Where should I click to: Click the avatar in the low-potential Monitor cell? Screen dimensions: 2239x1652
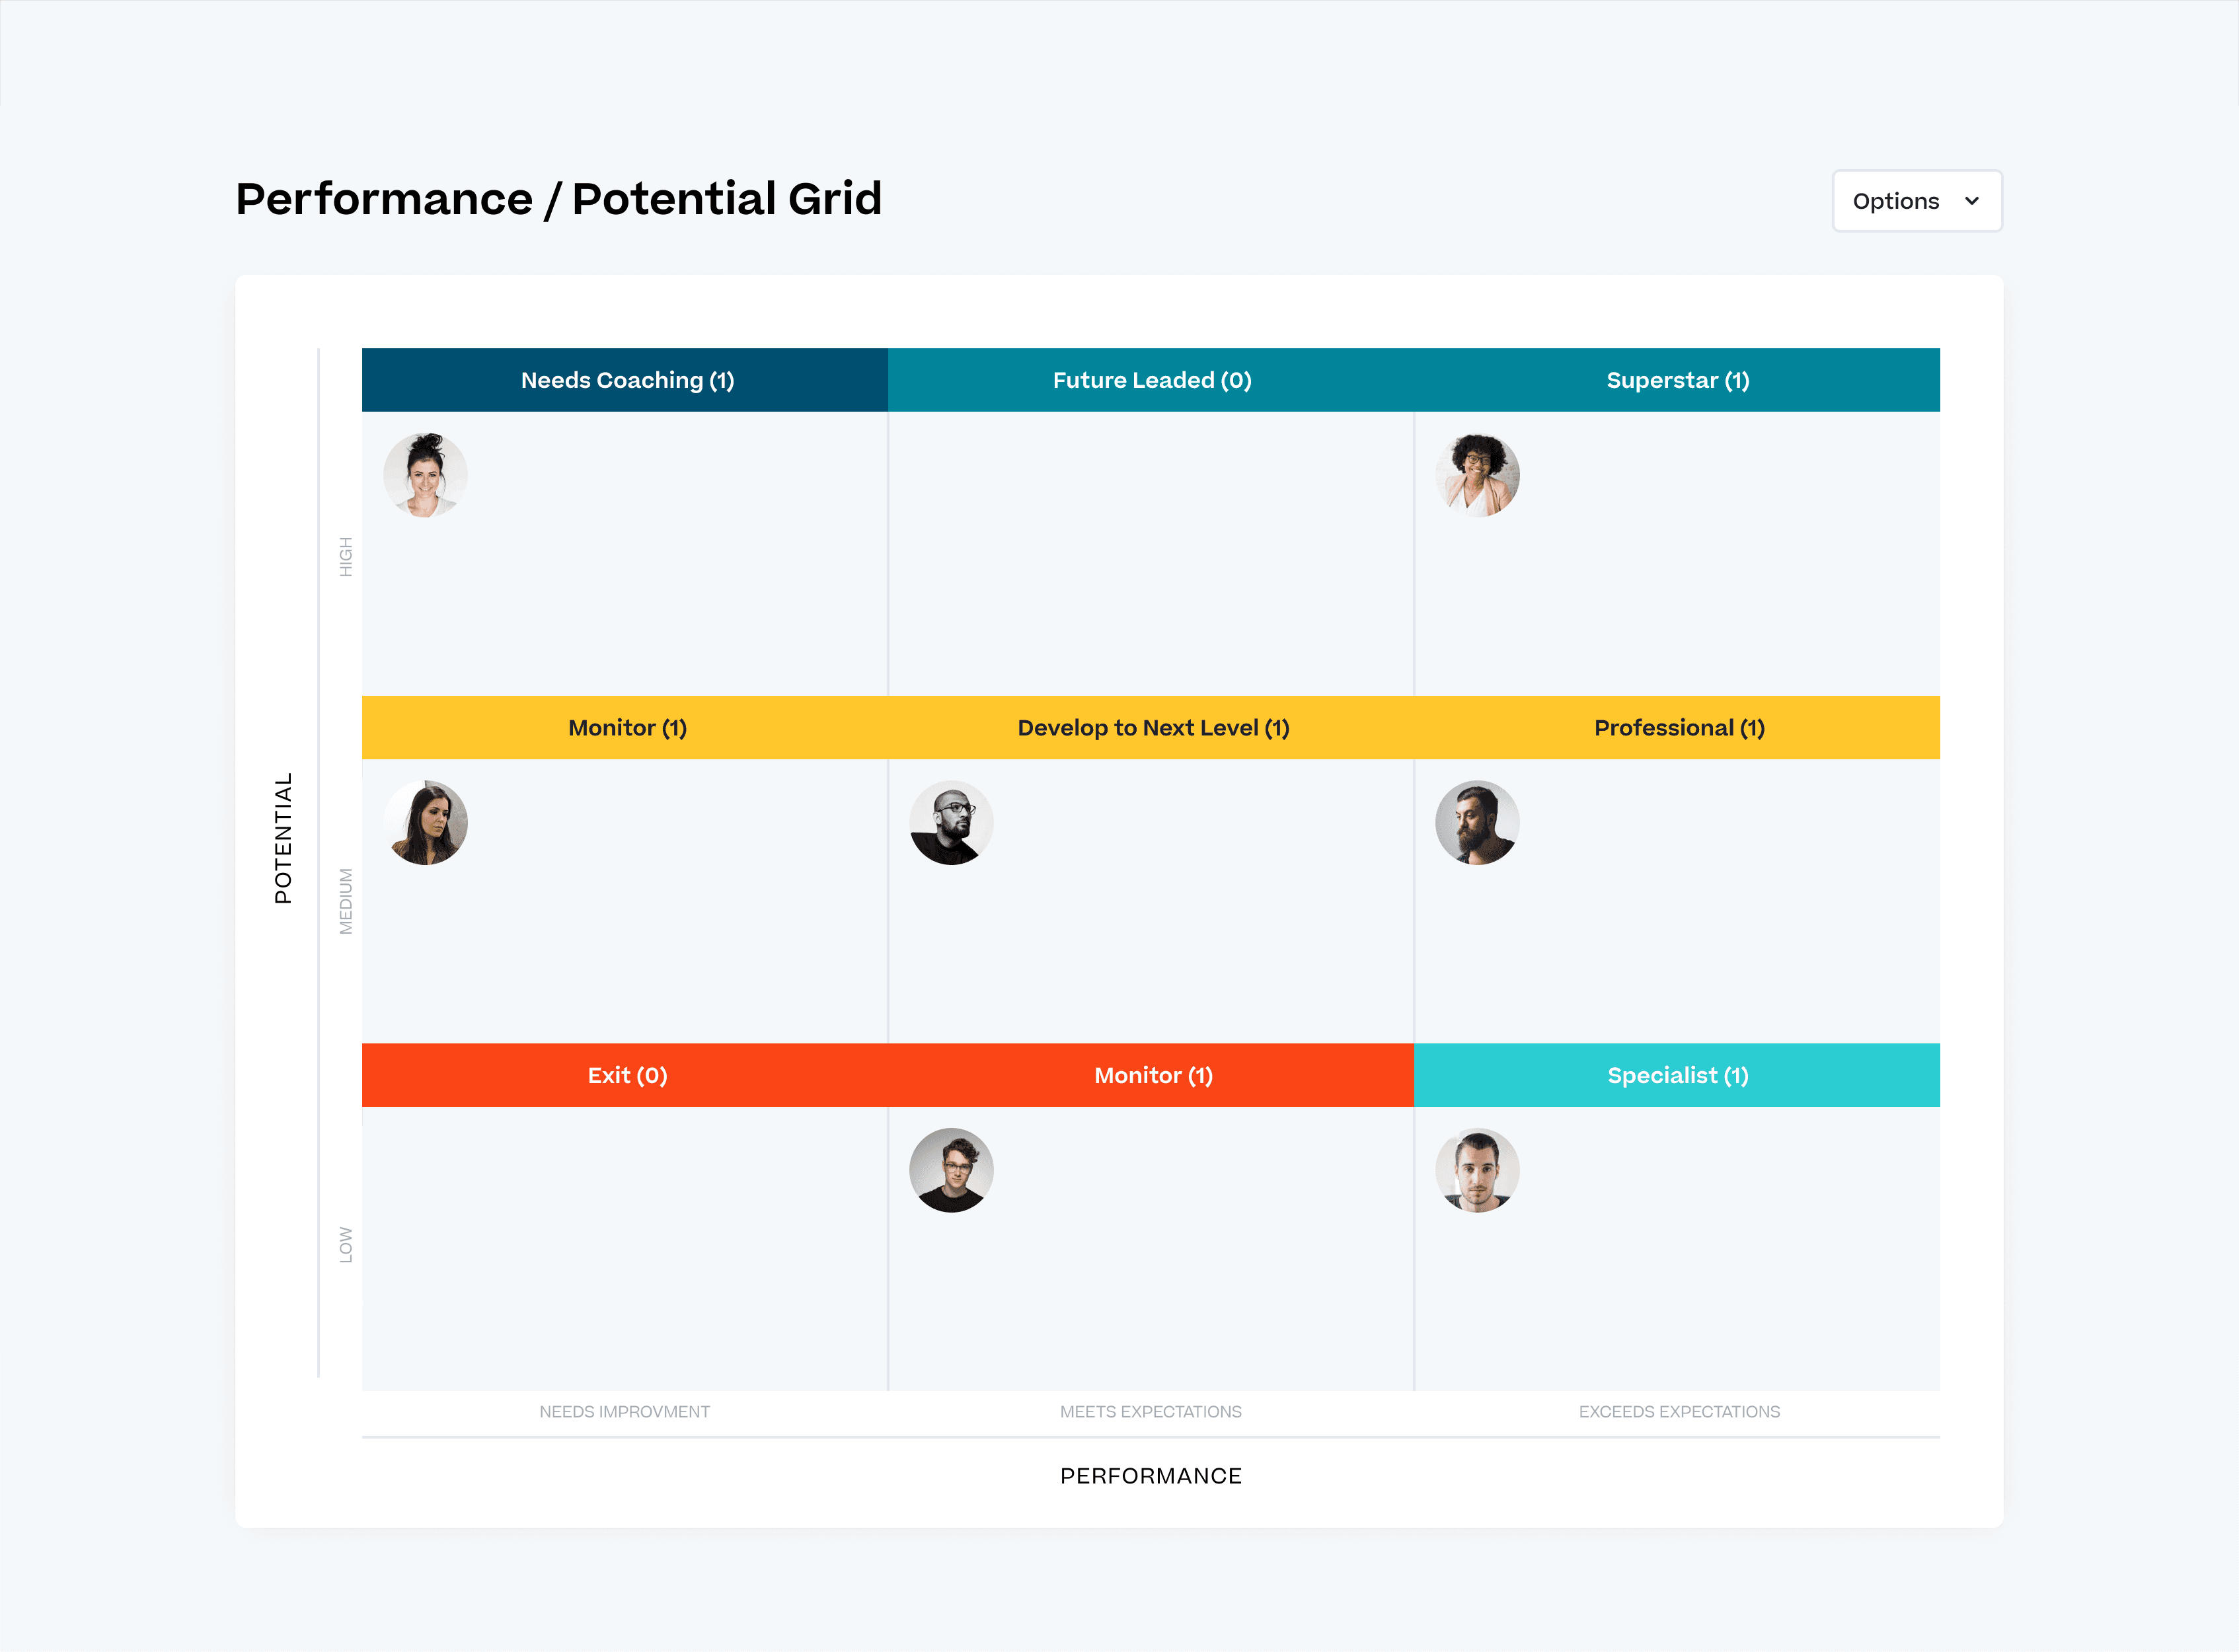point(951,1170)
